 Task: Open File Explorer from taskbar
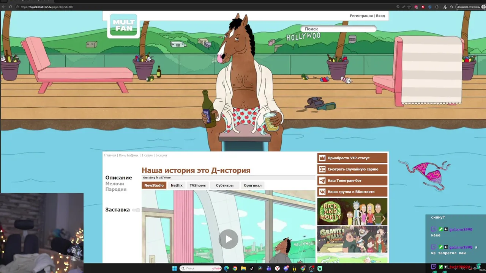243,268
